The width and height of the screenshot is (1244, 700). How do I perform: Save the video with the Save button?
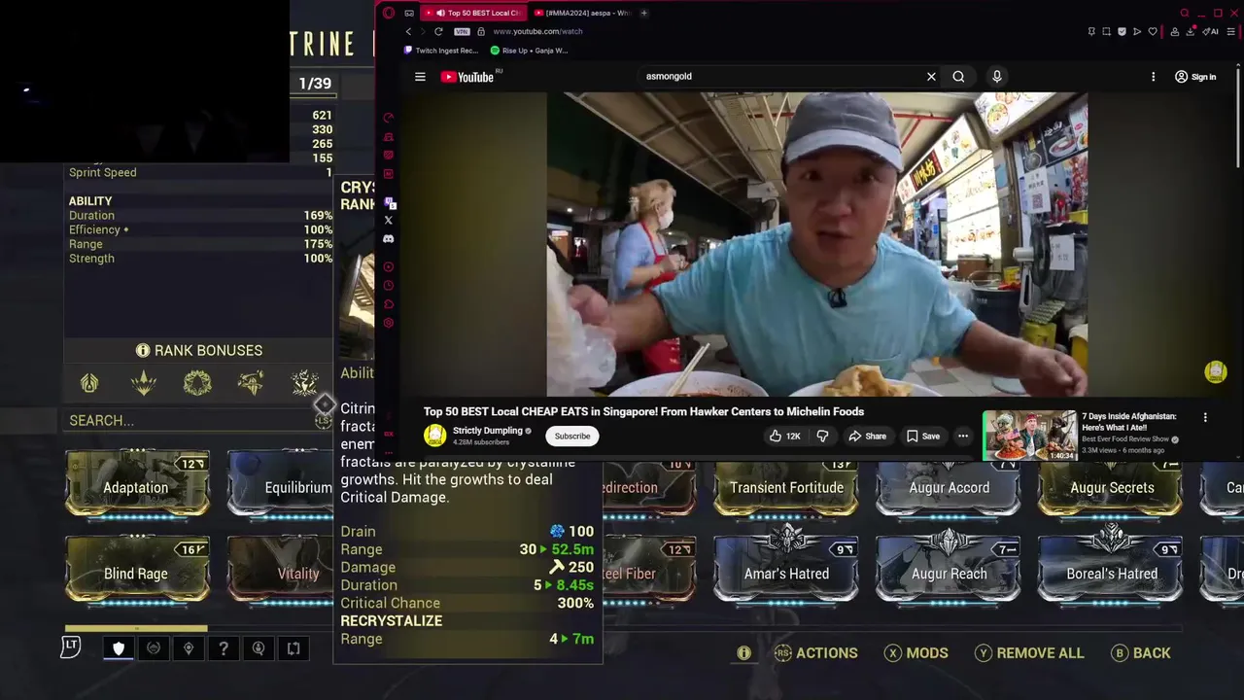tap(922, 437)
